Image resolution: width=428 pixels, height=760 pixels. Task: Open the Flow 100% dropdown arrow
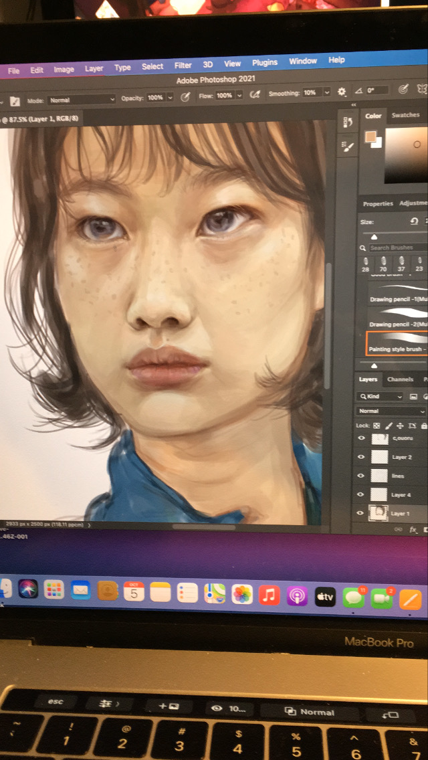click(x=239, y=96)
